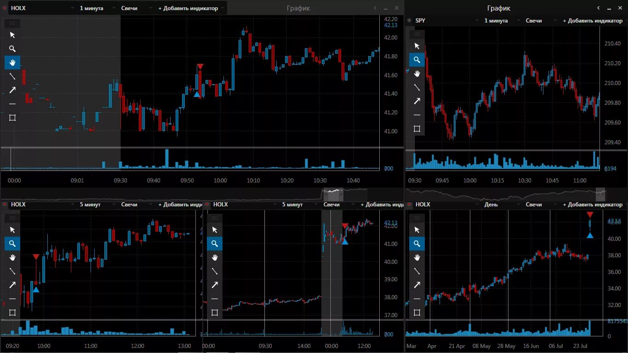Pick the horizontal line tool in HOLX 1 минута chart
This screenshot has height=353, width=628.
click(12, 104)
